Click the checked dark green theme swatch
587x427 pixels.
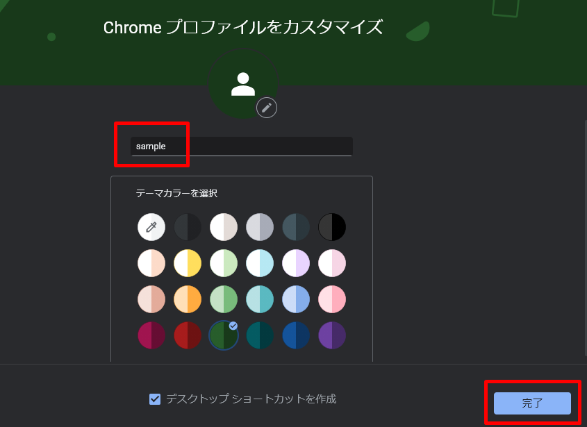point(224,335)
